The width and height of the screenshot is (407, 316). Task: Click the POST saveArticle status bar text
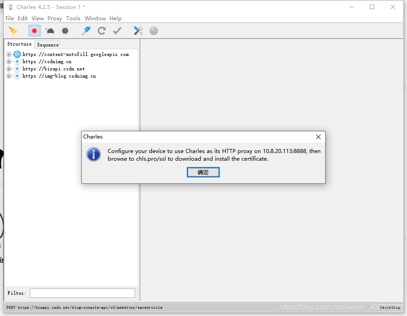[84, 307]
